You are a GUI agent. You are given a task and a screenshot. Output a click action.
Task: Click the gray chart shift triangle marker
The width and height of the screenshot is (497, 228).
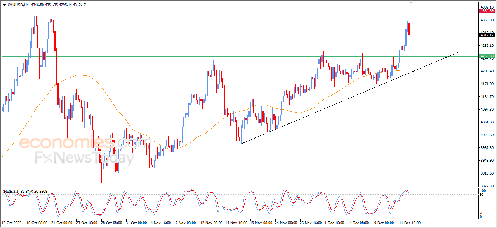click(411, 3)
